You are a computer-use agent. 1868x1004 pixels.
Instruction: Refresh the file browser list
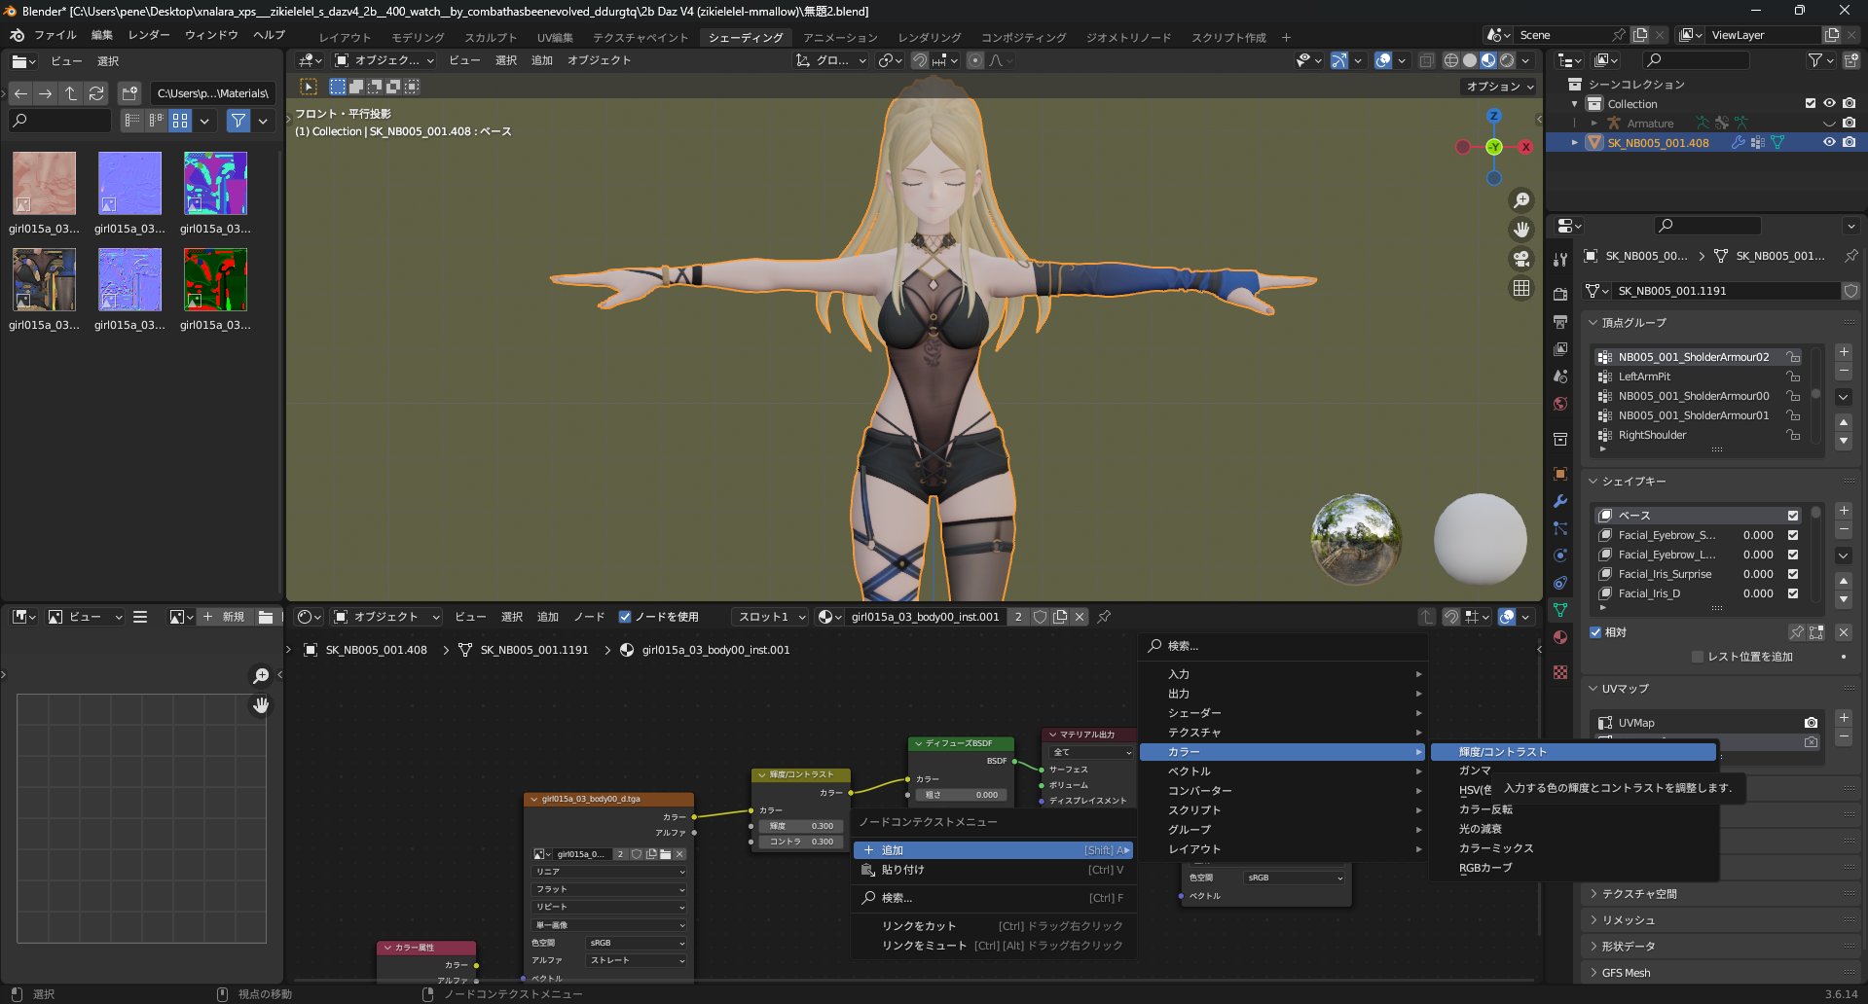(96, 93)
